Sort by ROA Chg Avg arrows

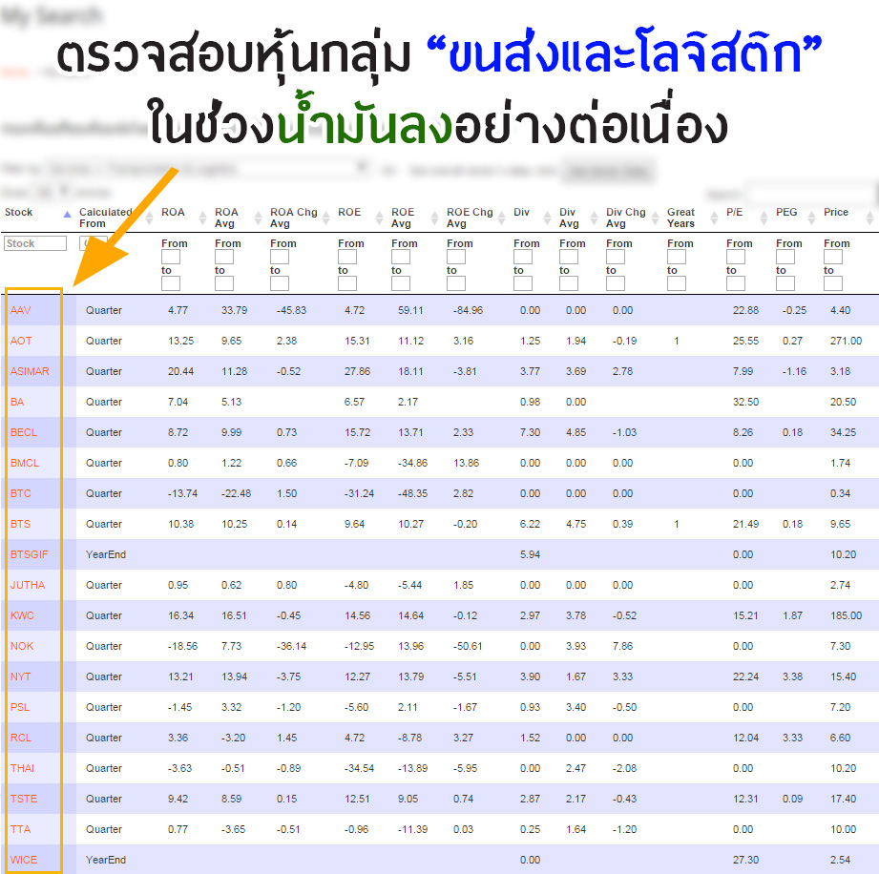(x=325, y=218)
